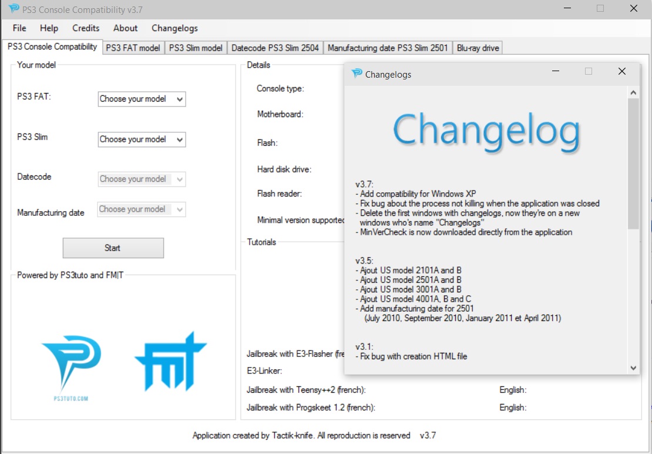Click 'Add manufacturing date for 2501' line
The width and height of the screenshot is (652, 454).
(x=415, y=309)
